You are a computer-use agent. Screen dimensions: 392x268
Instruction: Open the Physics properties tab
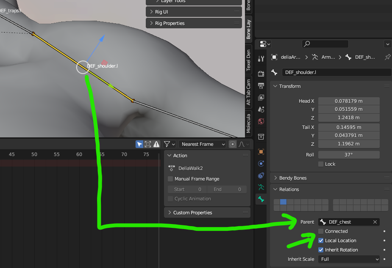click(x=261, y=164)
